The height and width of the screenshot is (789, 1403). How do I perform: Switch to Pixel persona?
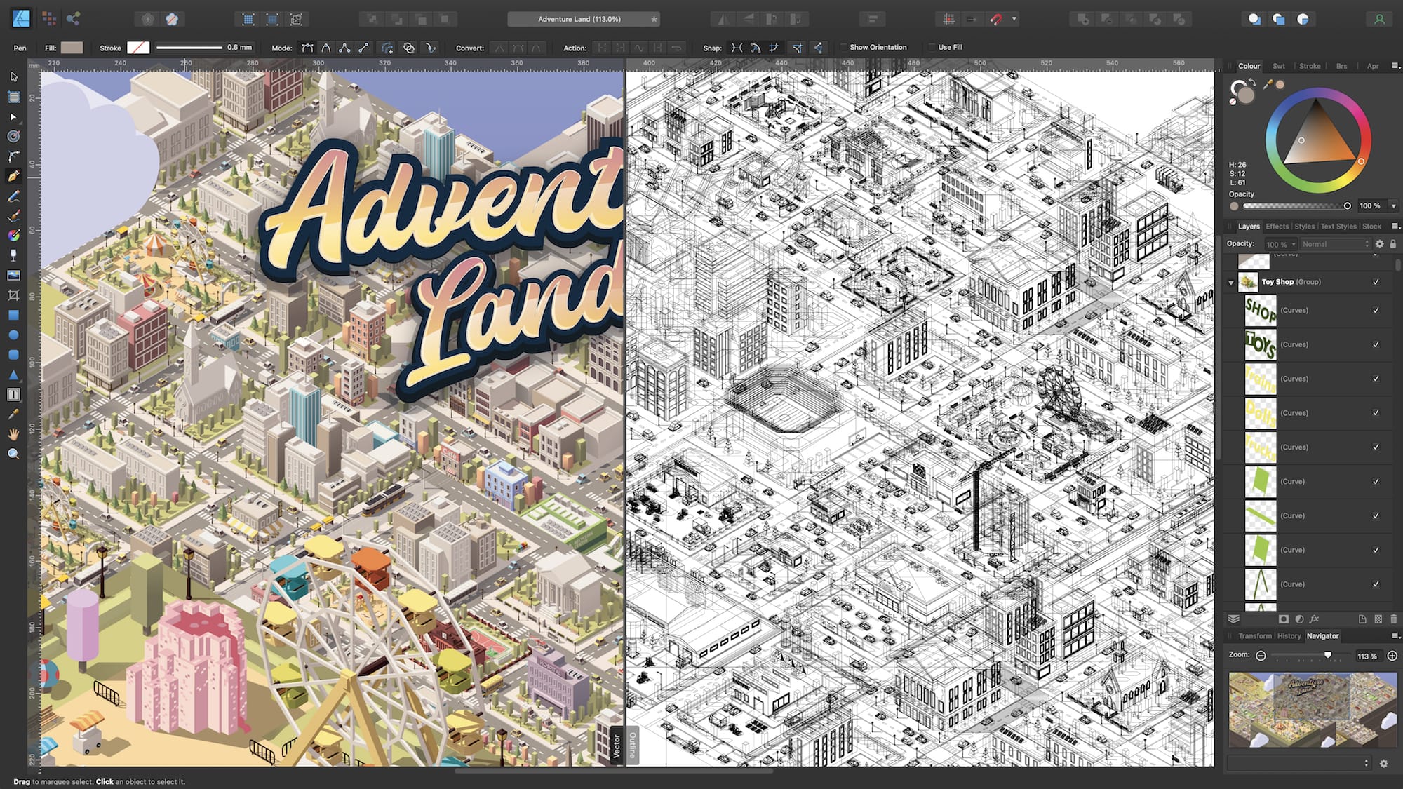pyautogui.click(x=48, y=19)
